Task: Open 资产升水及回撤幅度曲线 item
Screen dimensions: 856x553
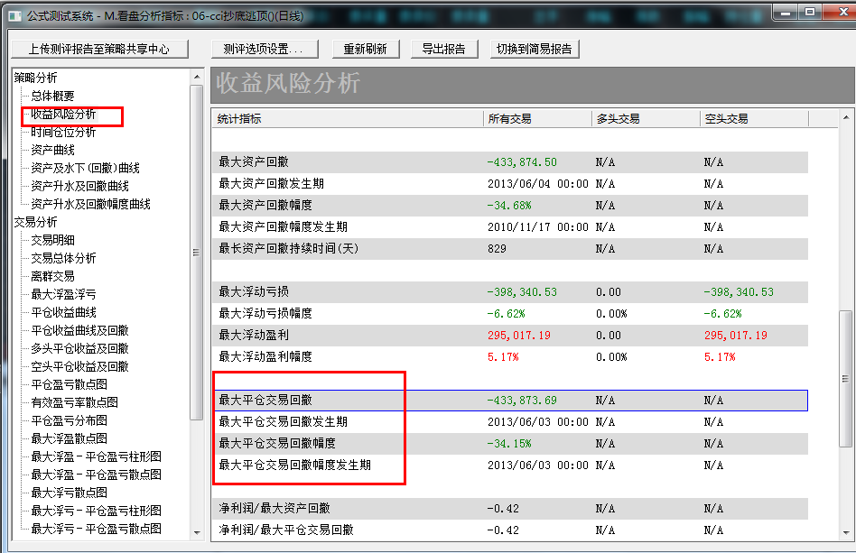Action: [x=90, y=204]
